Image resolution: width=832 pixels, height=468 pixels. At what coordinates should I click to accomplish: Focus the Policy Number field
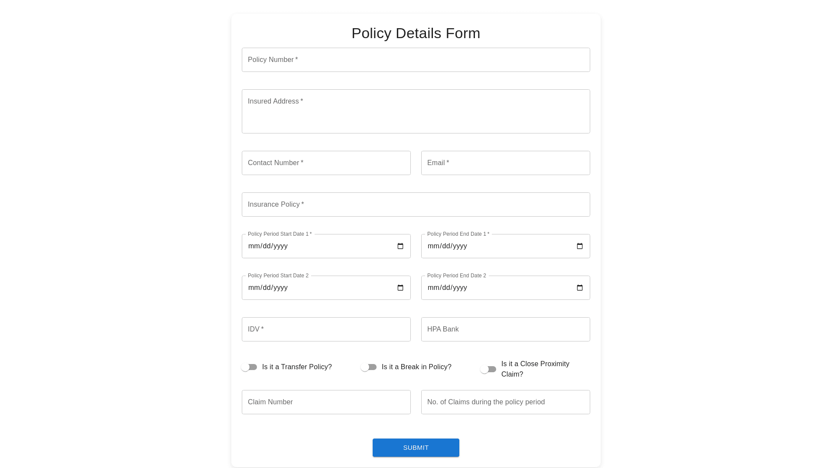coord(416,60)
